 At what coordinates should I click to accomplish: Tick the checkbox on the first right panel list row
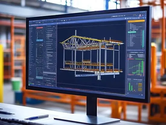(x=129, y=24)
